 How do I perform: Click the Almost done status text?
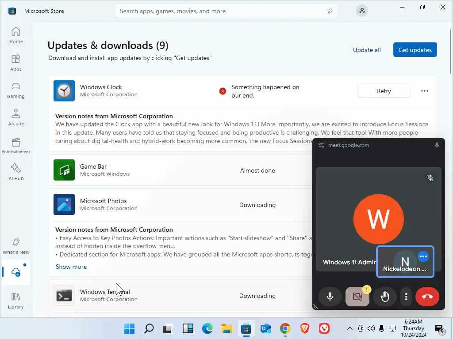257,170
